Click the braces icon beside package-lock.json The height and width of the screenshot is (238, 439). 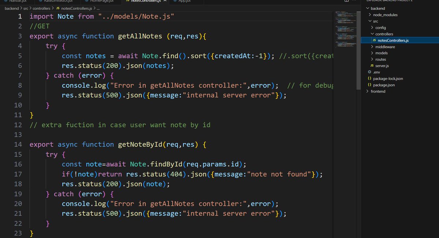point(369,79)
